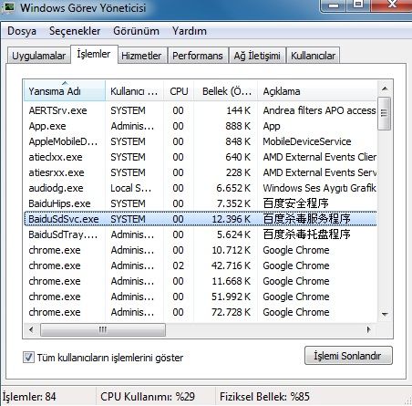Select the BaiduSdTray process
The image size is (412, 406).
click(x=201, y=234)
